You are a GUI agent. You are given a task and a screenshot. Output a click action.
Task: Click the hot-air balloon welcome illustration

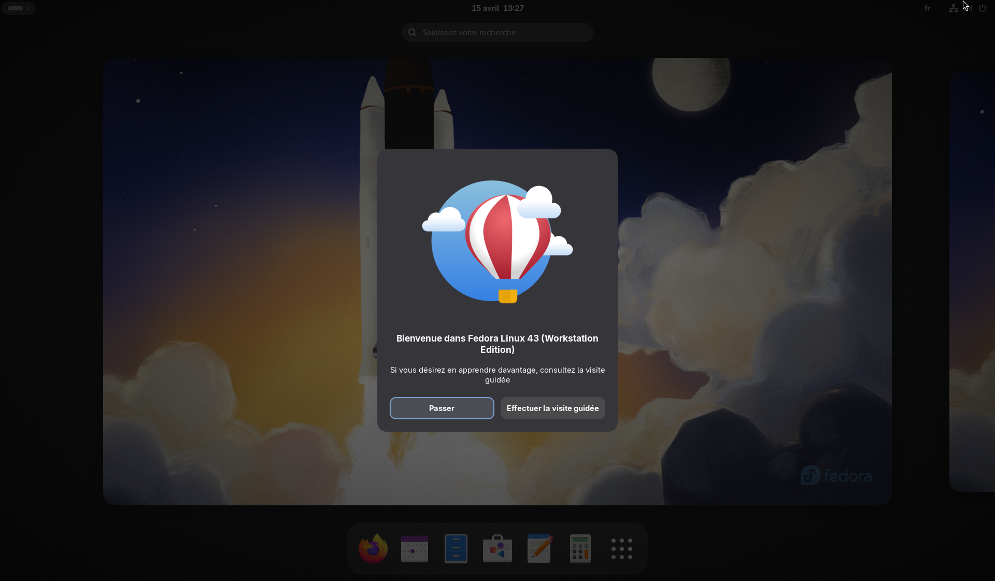(497, 242)
